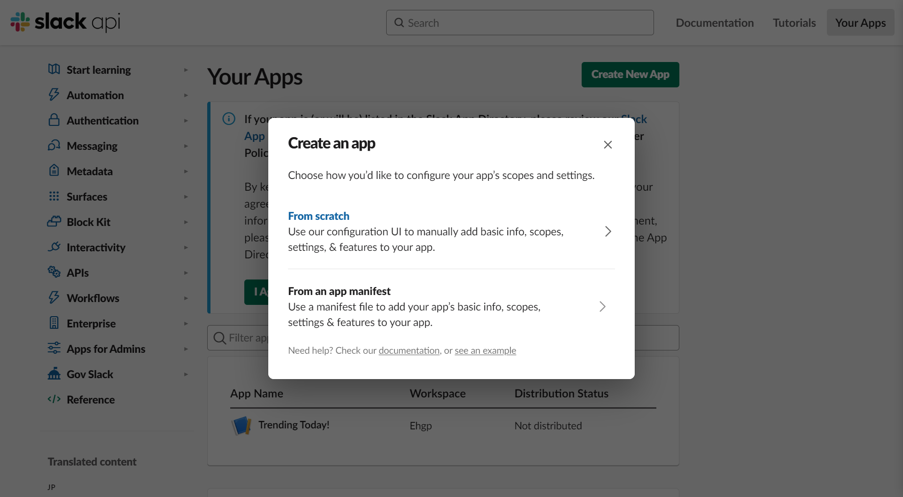Open the From an app manifest chevron
The height and width of the screenshot is (497, 903).
602,307
